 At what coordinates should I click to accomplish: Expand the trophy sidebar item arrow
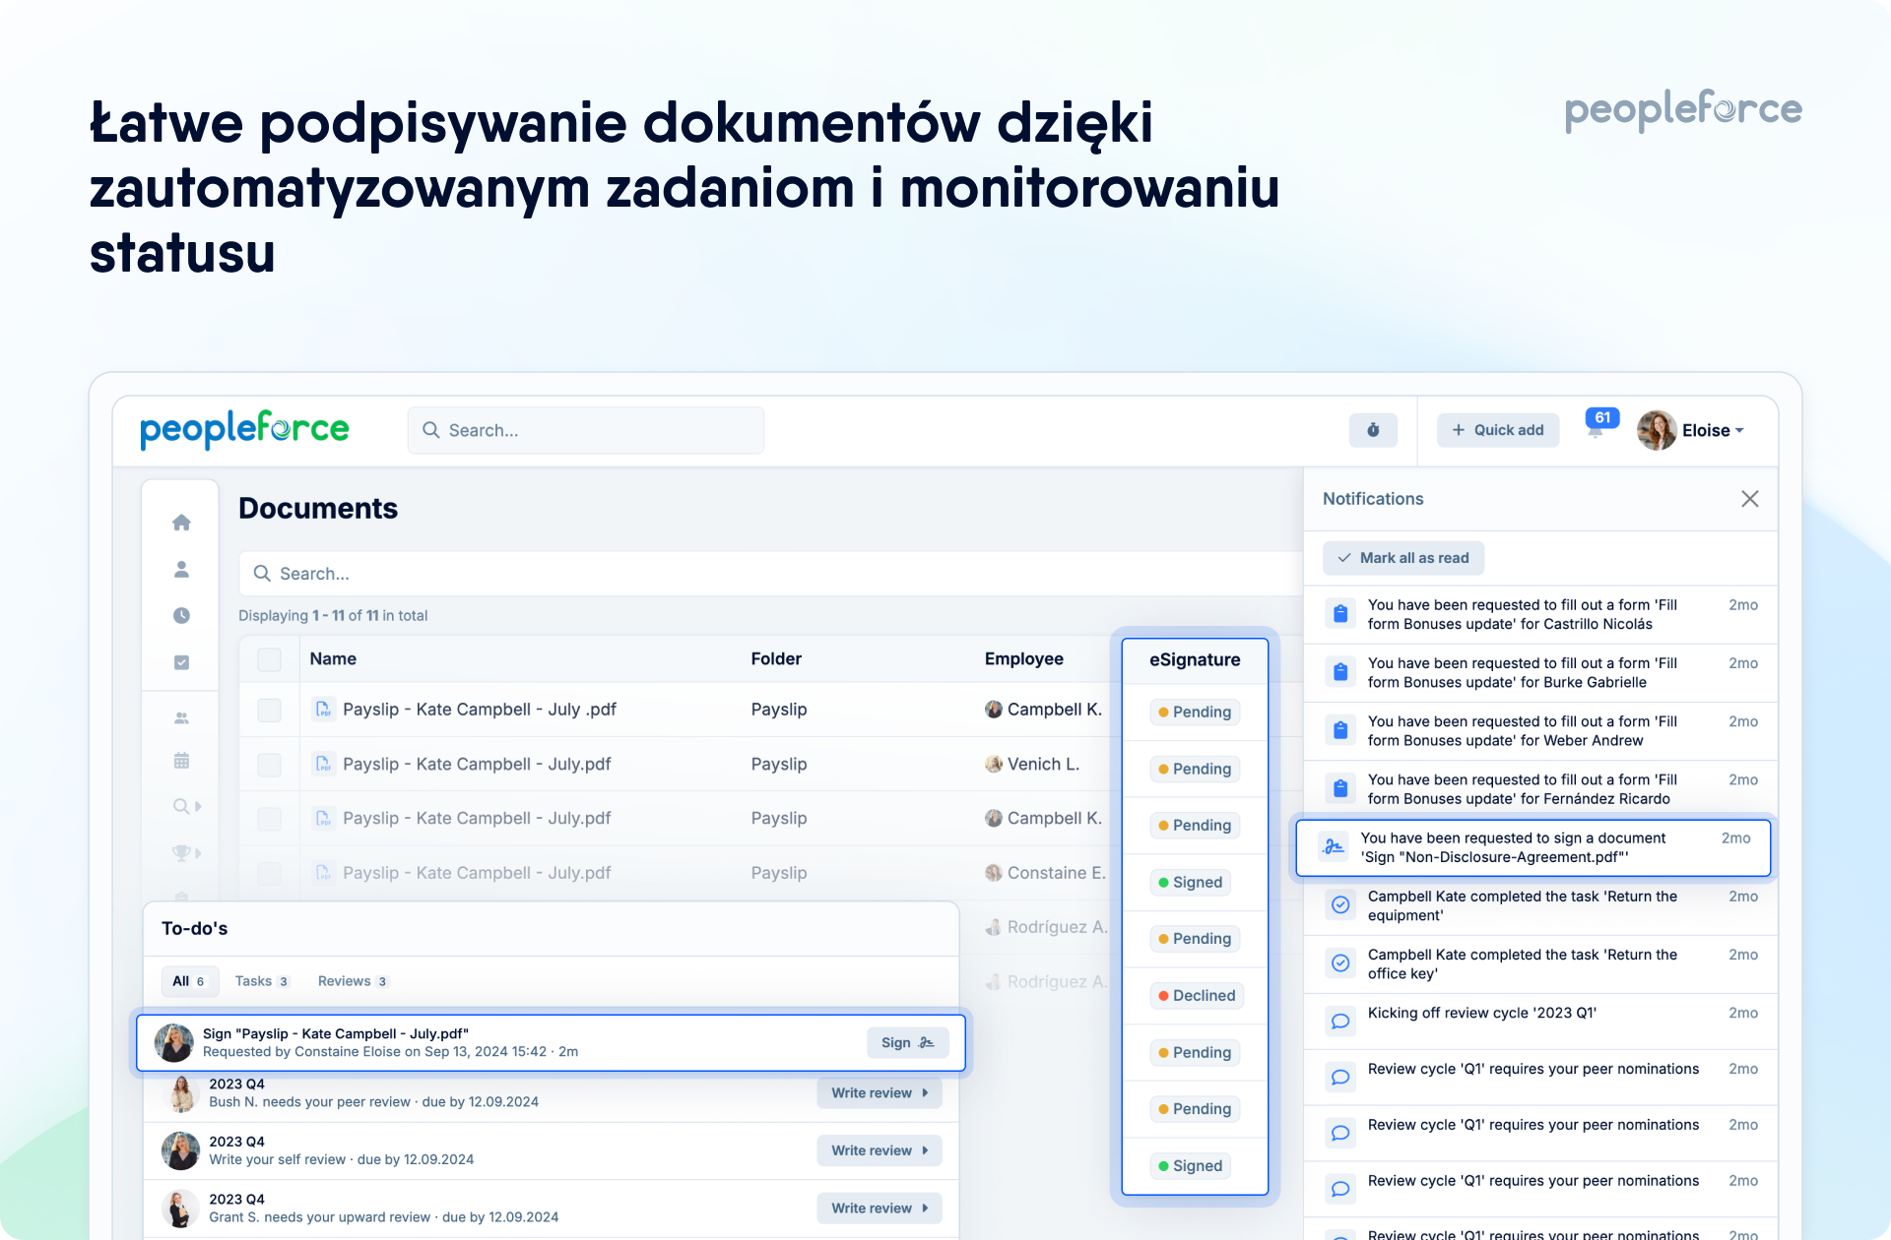click(x=198, y=852)
